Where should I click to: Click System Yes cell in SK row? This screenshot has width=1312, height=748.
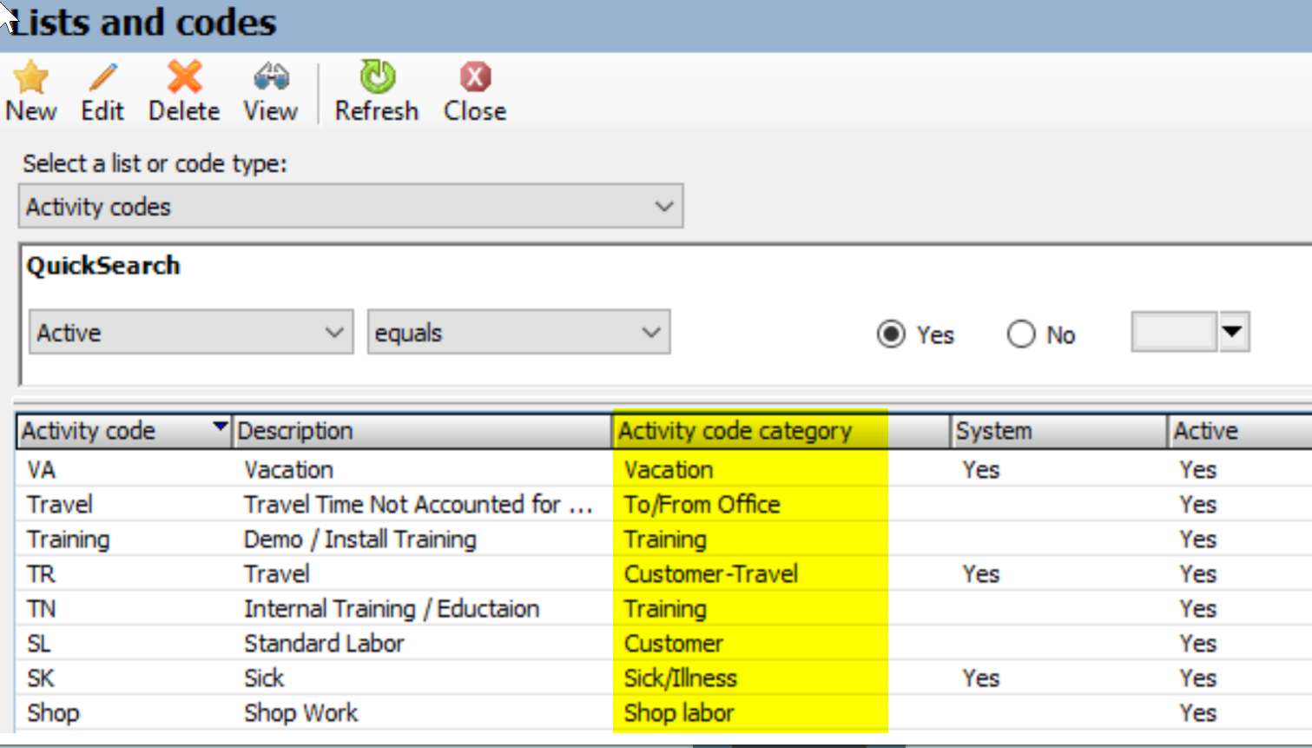click(x=980, y=678)
